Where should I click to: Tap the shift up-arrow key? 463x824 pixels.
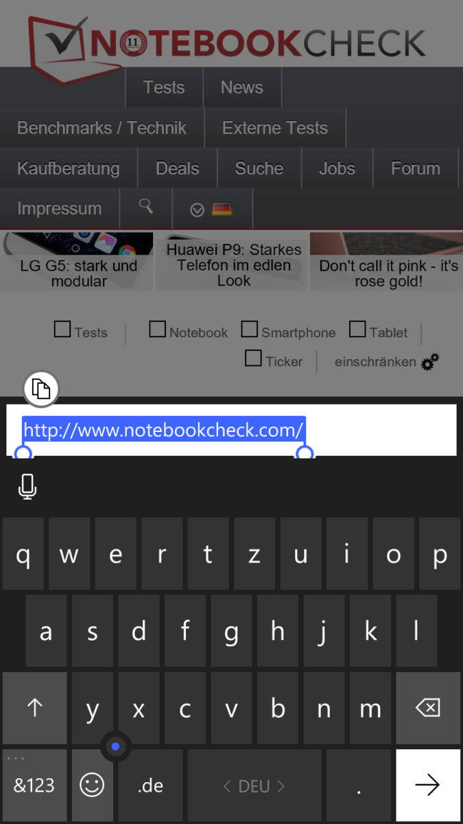[x=35, y=708]
